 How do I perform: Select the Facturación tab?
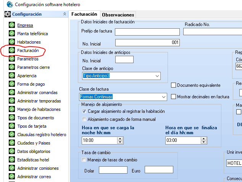coord(84,14)
